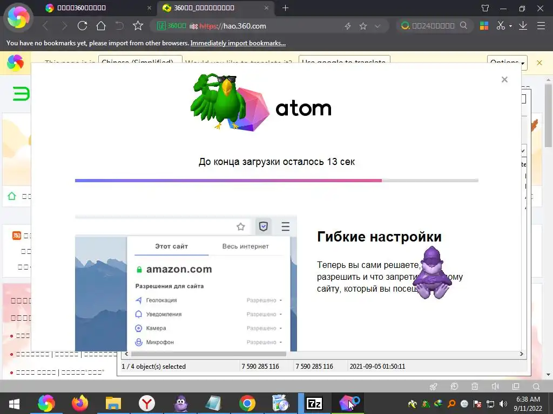Click the horizontal scrollbar right arrow
553x414 pixels.
pyautogui.click(x=521, y=354)
